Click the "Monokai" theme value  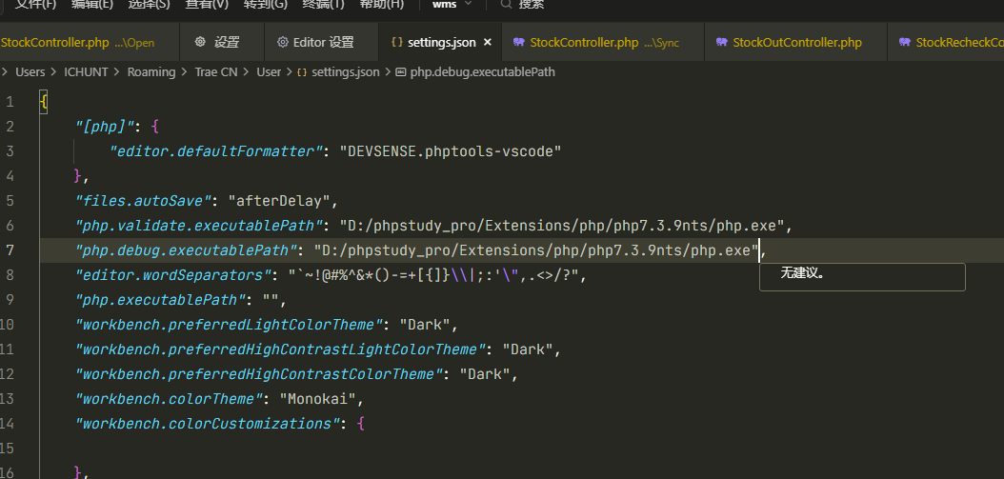(317, 399)
